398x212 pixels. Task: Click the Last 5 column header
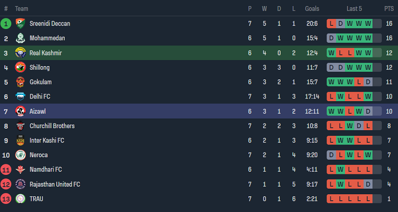[354, 9]
